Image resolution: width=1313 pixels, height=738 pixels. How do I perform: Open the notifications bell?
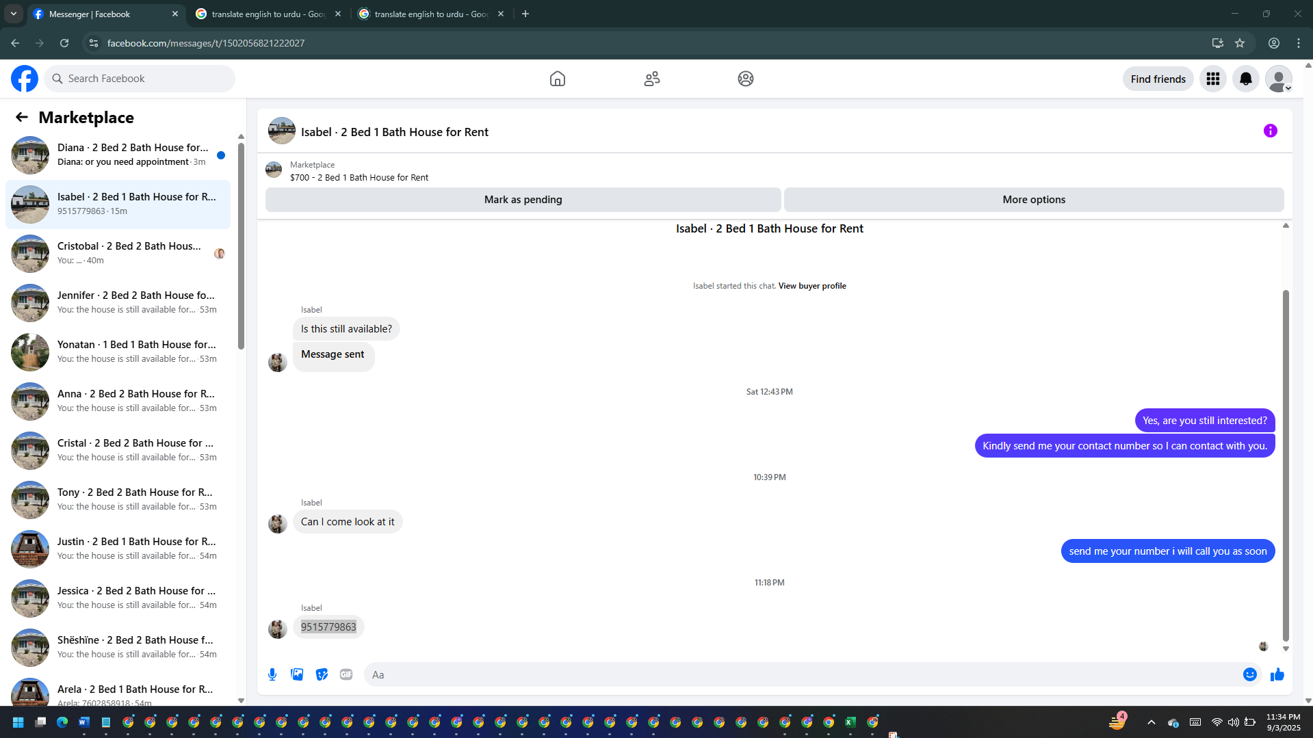(1246, 79)
